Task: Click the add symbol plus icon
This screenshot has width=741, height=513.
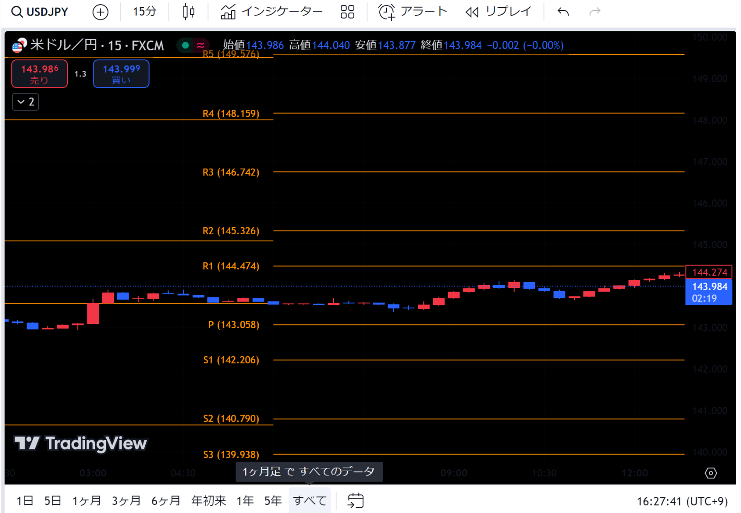Action: pos(100,12)
